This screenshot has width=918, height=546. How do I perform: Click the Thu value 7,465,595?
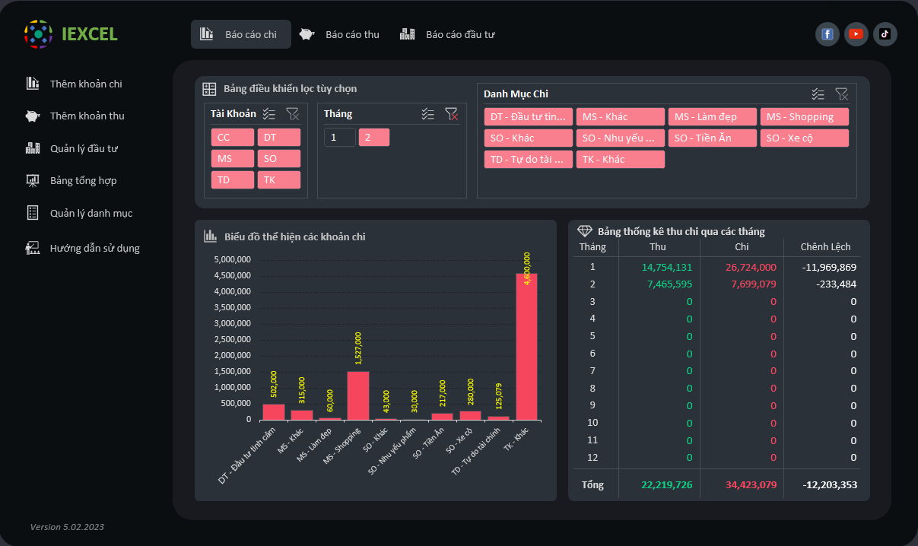point(670,284)
